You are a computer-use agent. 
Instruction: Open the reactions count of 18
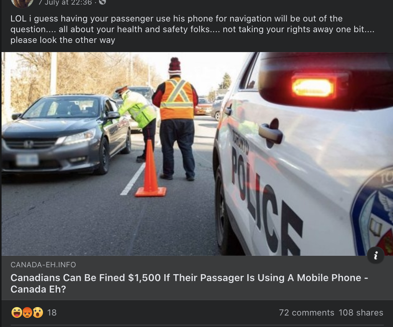52,312
